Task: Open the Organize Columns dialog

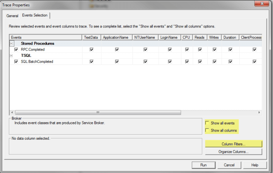Action: pos(234,152)
